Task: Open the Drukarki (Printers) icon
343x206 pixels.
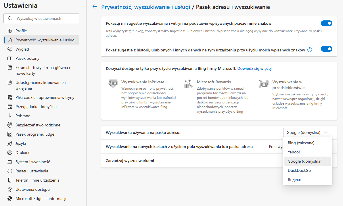Action: pyautogui.click(x=10, y=153)
